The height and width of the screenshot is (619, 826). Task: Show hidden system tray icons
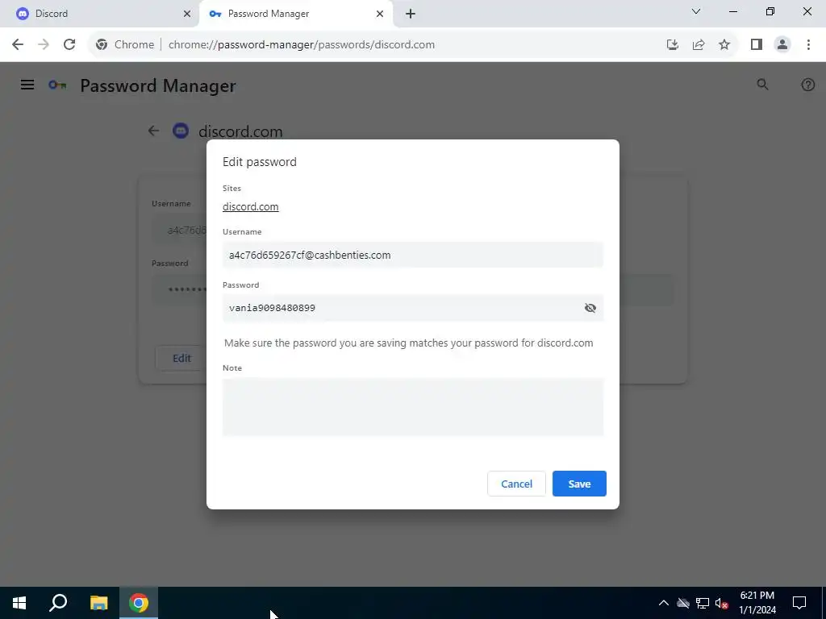664,603
